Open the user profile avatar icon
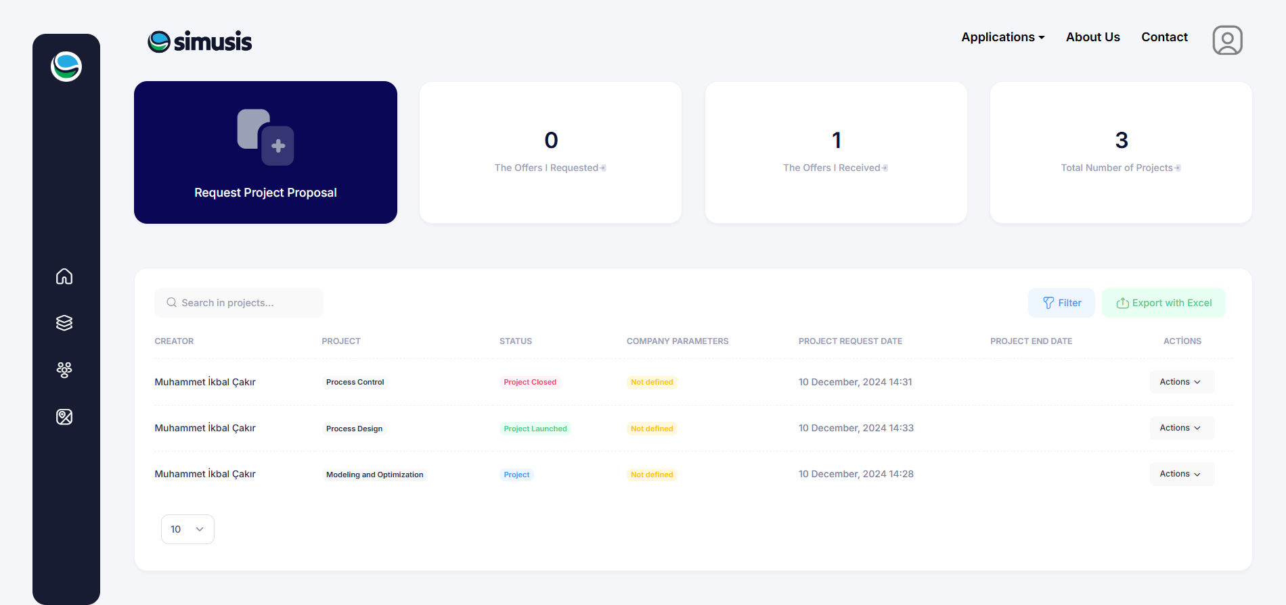This screenshot has width=1286, height=605. [1227, 41]
